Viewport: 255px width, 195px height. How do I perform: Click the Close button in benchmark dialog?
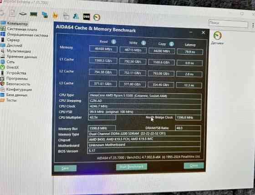click(194, 165)
